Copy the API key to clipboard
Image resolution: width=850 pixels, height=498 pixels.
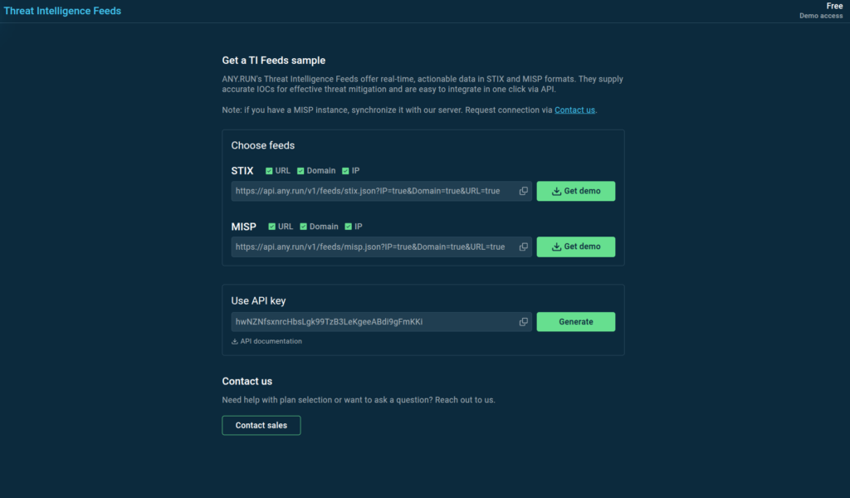524,322
